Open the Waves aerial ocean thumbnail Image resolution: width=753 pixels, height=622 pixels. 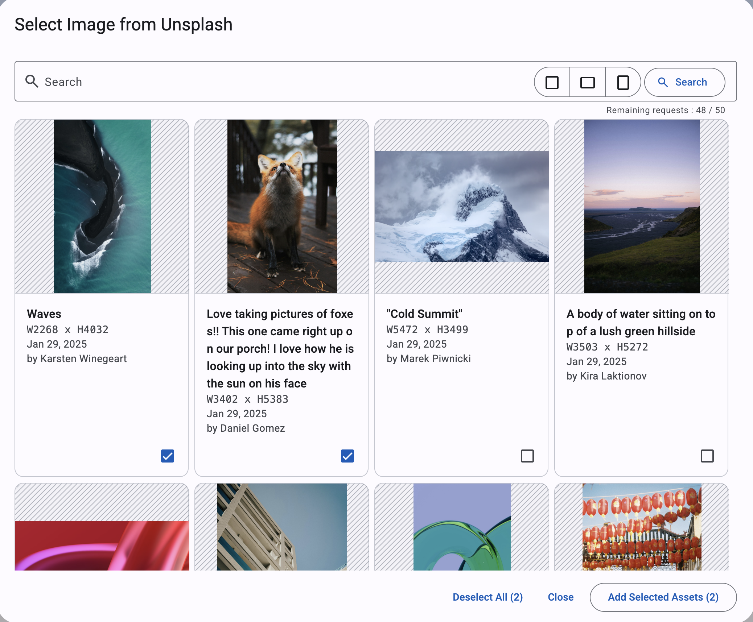102,206
